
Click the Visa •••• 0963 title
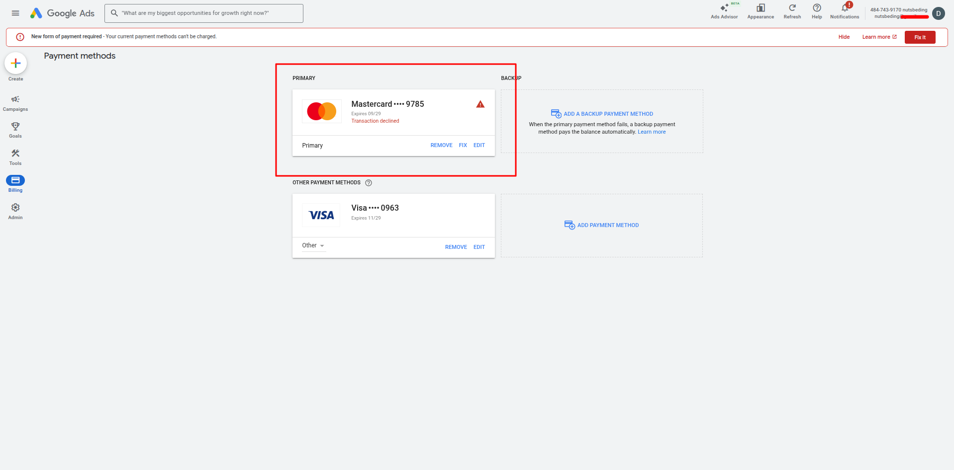[375, 208]
